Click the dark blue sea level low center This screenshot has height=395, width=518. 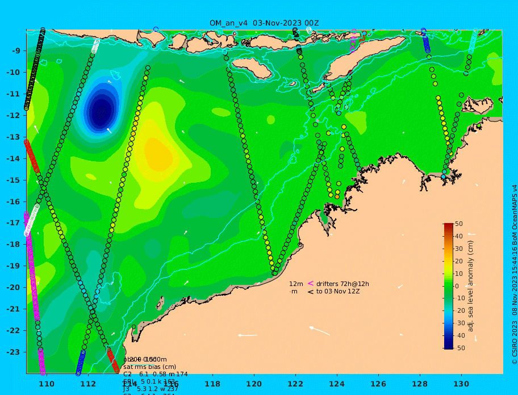tap(101, 112)
